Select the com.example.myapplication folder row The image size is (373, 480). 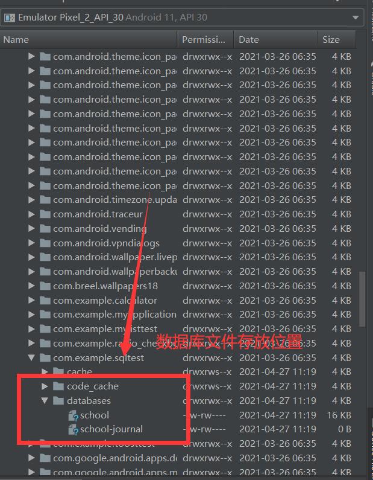[x=178, y=315]
